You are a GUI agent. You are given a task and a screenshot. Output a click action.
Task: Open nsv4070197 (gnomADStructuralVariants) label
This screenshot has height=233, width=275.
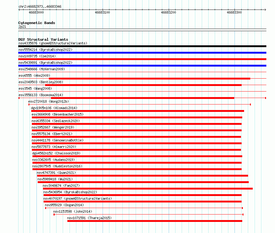(78, 198)
